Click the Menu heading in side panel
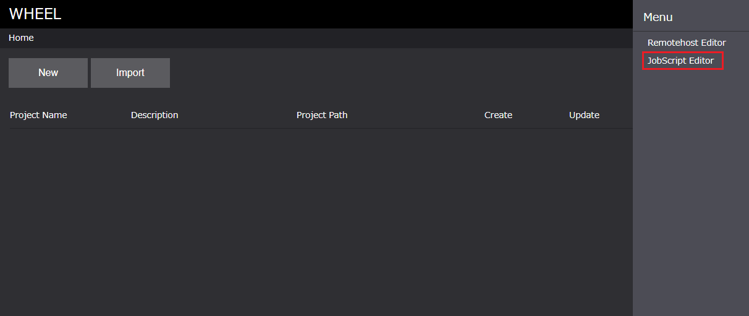The image size is (749, 316). tap(658, 17)
